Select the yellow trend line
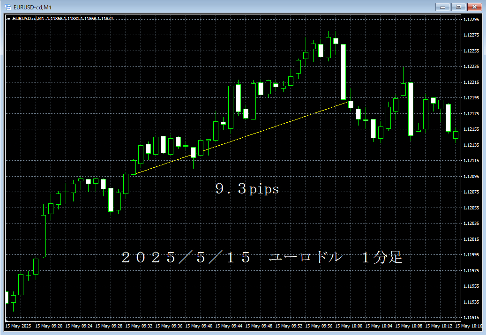This screenshot has width=486, height=335. [x=243, y=137]
